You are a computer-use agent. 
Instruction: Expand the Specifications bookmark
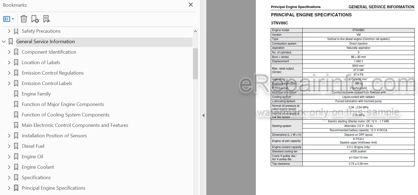pos(9,178)
